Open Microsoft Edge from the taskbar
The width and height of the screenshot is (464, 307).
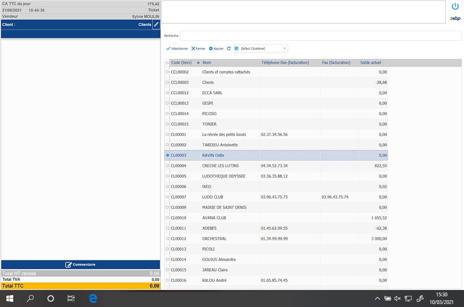pos(93,298)
